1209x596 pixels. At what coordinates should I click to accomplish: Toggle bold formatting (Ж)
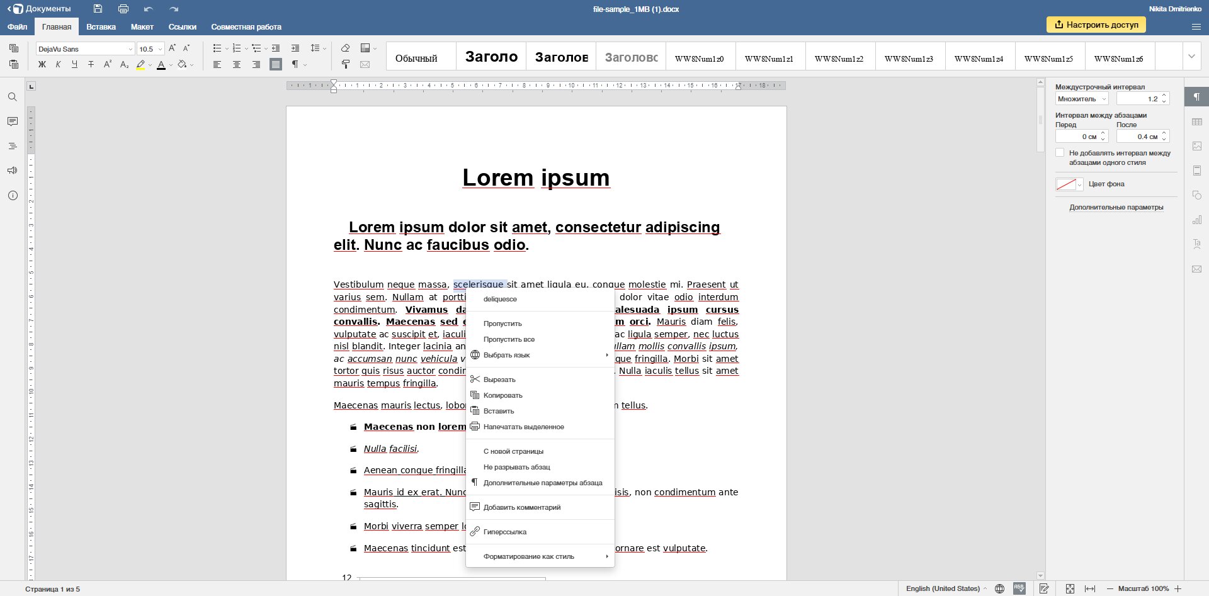pyautogui.click(x=42, y=64)
